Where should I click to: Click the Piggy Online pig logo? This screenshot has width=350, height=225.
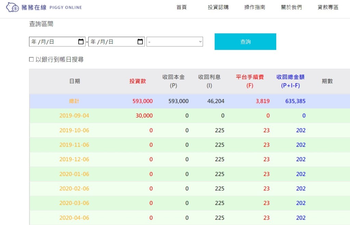[12, 7]
